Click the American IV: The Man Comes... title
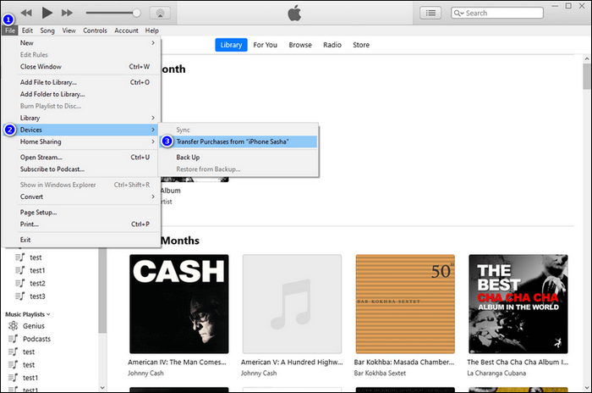Screen dimensions: 592x393 click(177, 363)
